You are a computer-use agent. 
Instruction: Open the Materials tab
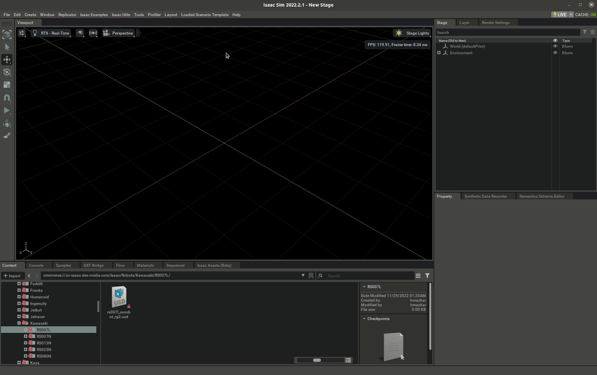coord(145,265)
